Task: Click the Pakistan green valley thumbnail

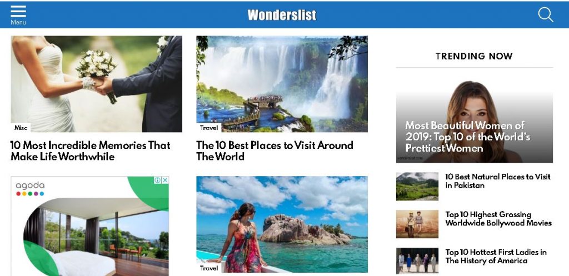Action: (417, 187)
